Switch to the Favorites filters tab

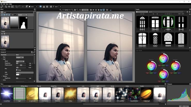coord(157,86)
